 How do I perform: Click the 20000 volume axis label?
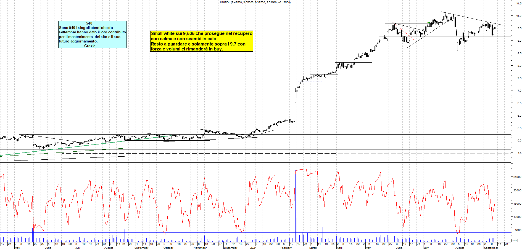pyautogui.click(x=517, y=190)
